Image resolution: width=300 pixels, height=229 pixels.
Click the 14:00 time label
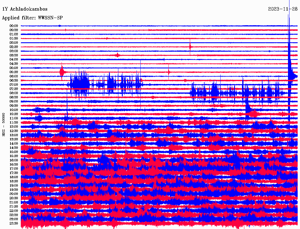(14, 144)
